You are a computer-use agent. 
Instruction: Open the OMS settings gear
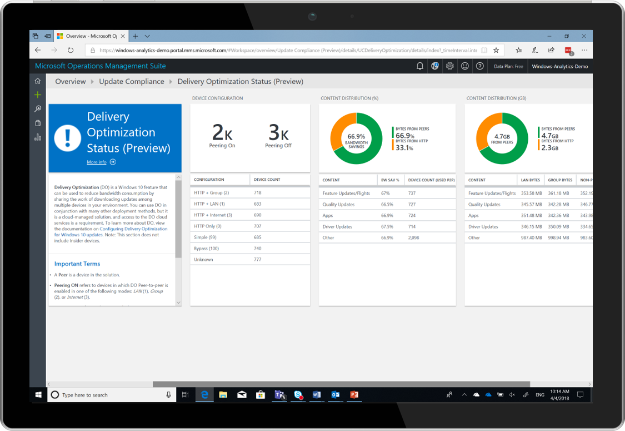tap(450, 66)
